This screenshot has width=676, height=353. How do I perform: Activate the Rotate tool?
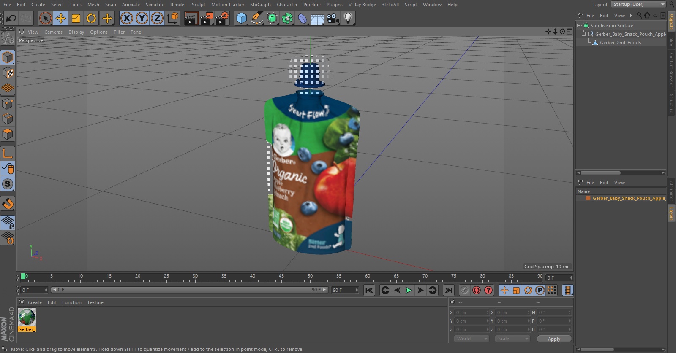coord(91,18)
